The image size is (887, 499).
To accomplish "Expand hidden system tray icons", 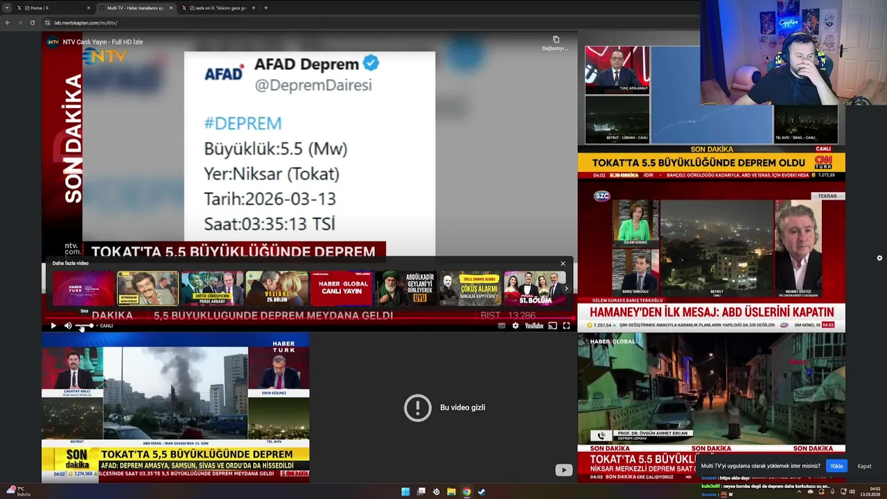I will pyautogui.click(x=800, y=491).
